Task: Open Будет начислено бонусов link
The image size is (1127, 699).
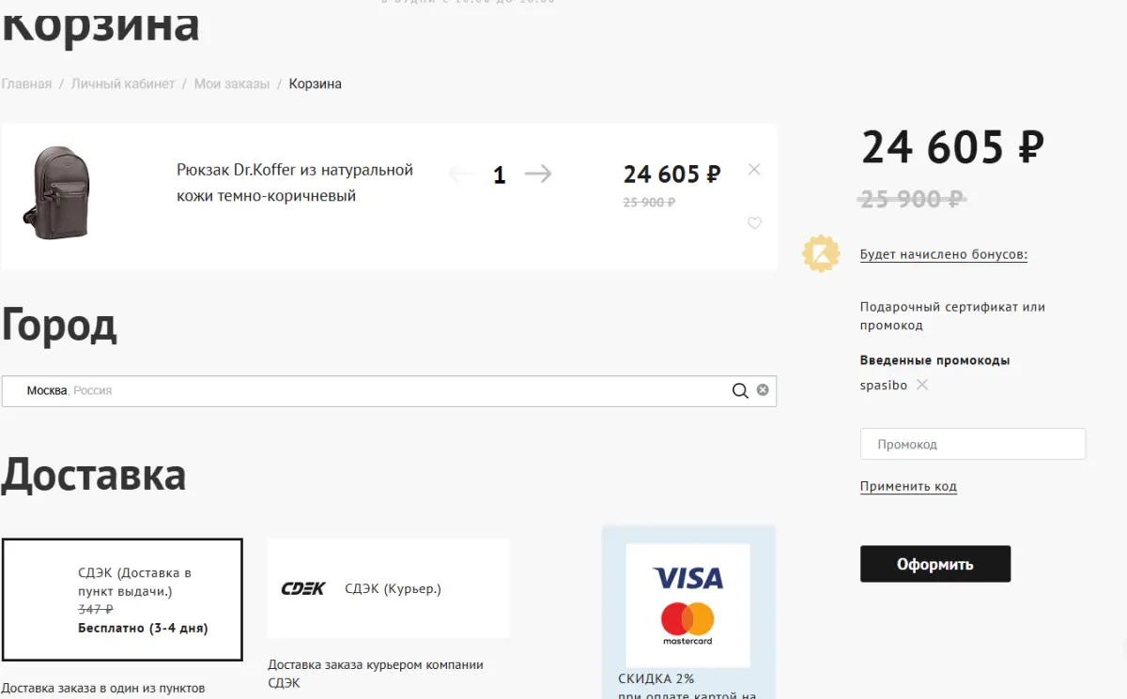Action: tap(944, 254)
